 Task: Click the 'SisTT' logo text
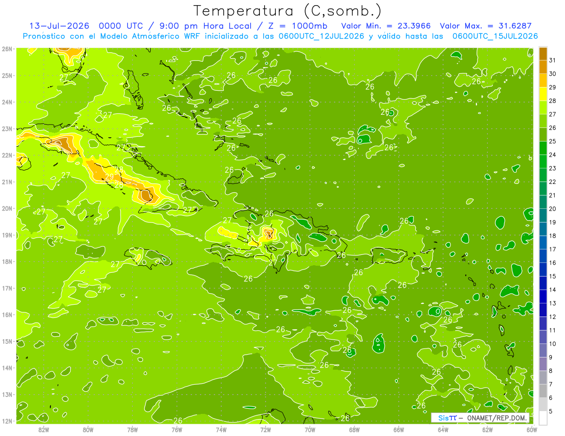pyautogui.click(x=447, y=418)
